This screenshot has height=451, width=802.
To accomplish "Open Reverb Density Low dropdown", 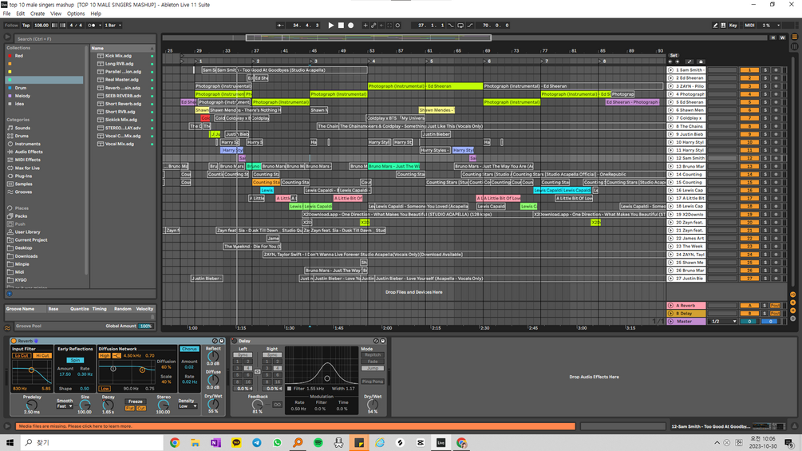I will pyautogui.click(x=188, y=406).
